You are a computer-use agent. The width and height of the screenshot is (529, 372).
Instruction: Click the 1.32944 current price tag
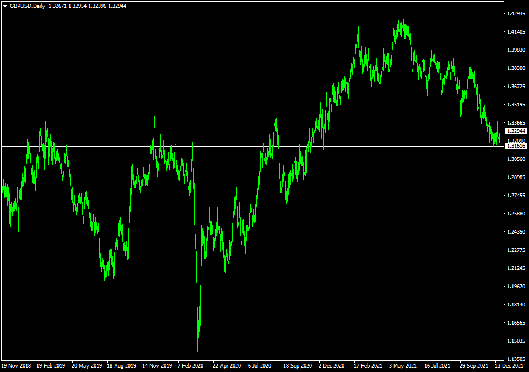click(x=516, y=131)
